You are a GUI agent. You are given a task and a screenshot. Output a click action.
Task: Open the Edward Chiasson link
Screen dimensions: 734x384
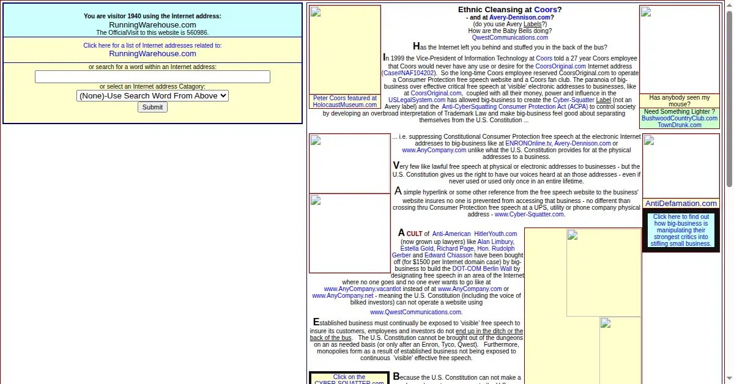pyautogui.click(x=448, y=255)
